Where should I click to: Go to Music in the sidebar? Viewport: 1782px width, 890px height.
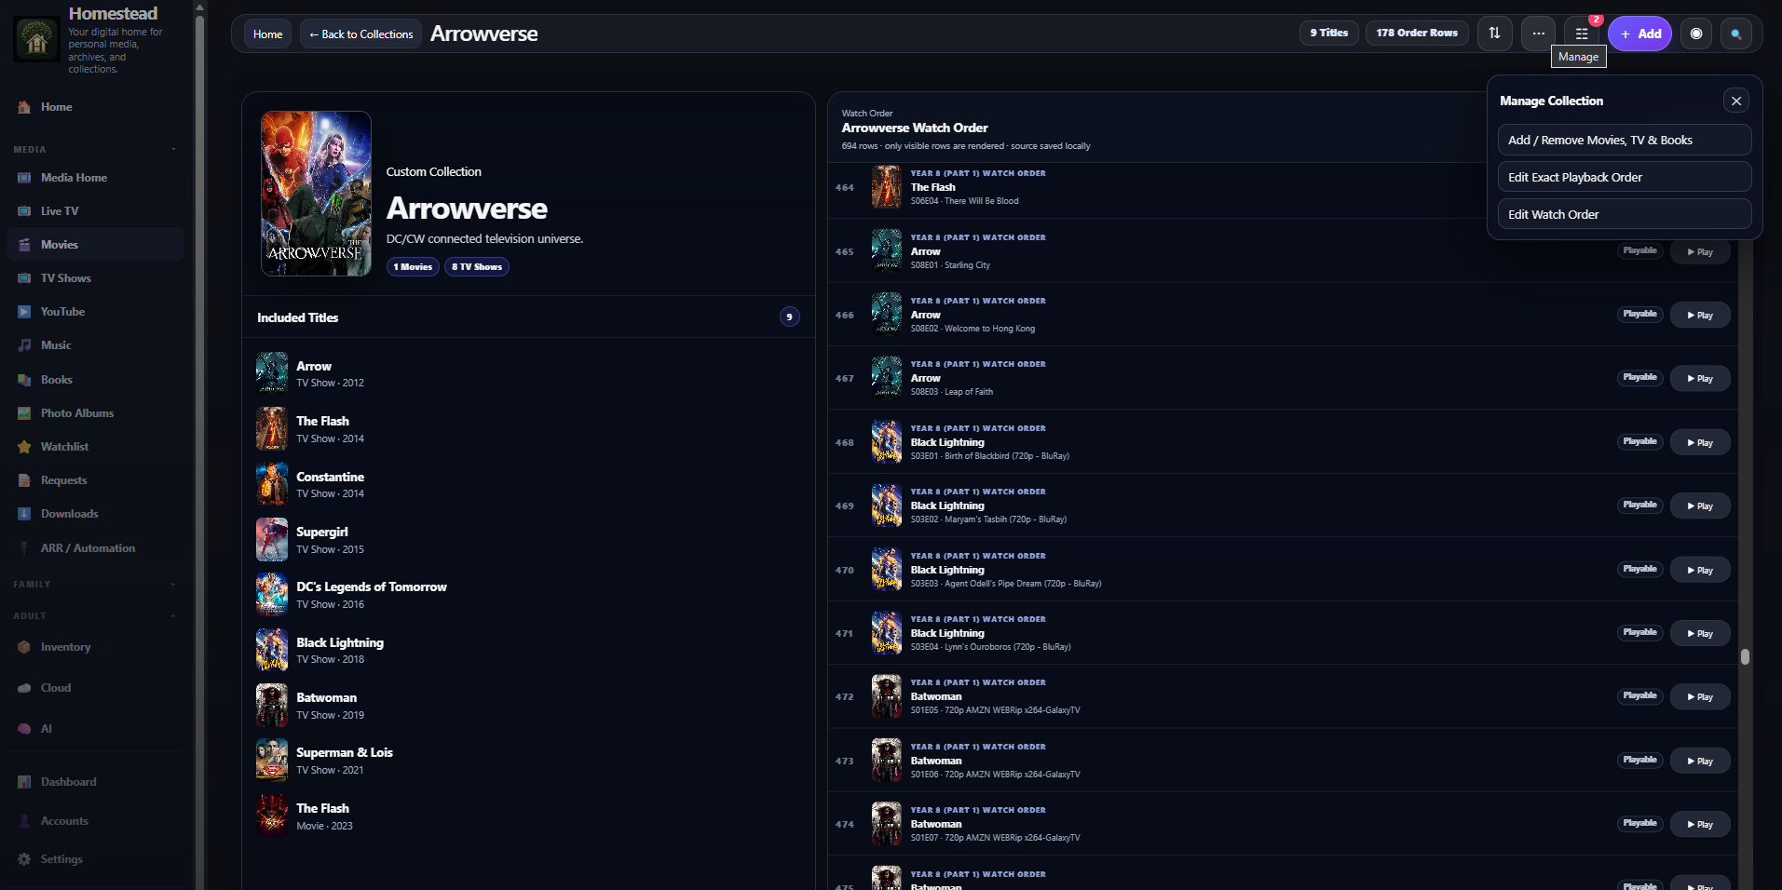tap(56, 345)
